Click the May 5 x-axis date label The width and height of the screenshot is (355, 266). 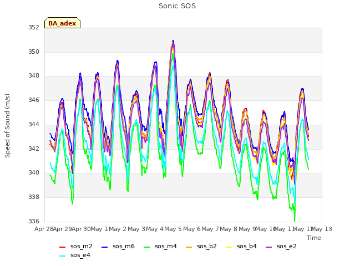[x=173, y=229]
